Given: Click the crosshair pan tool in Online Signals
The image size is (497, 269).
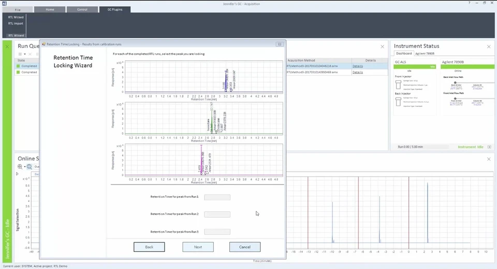Looking at the screenshot, I should (19, 167).
